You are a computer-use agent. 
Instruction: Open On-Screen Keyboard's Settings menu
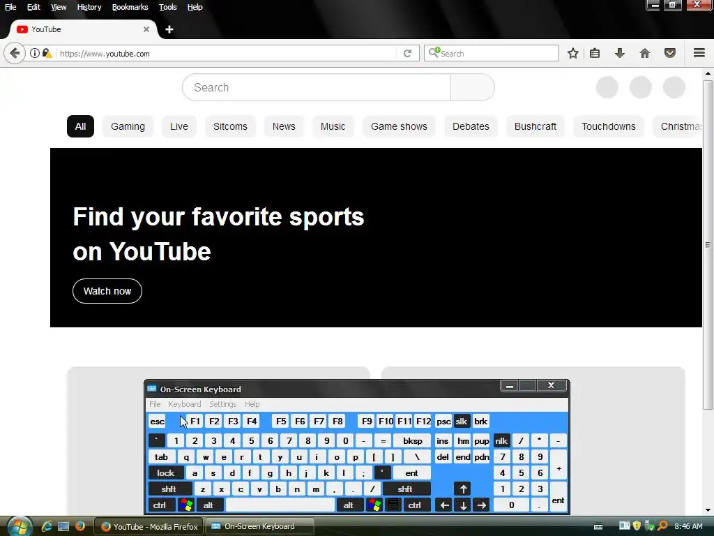click(x=222, y=404)
